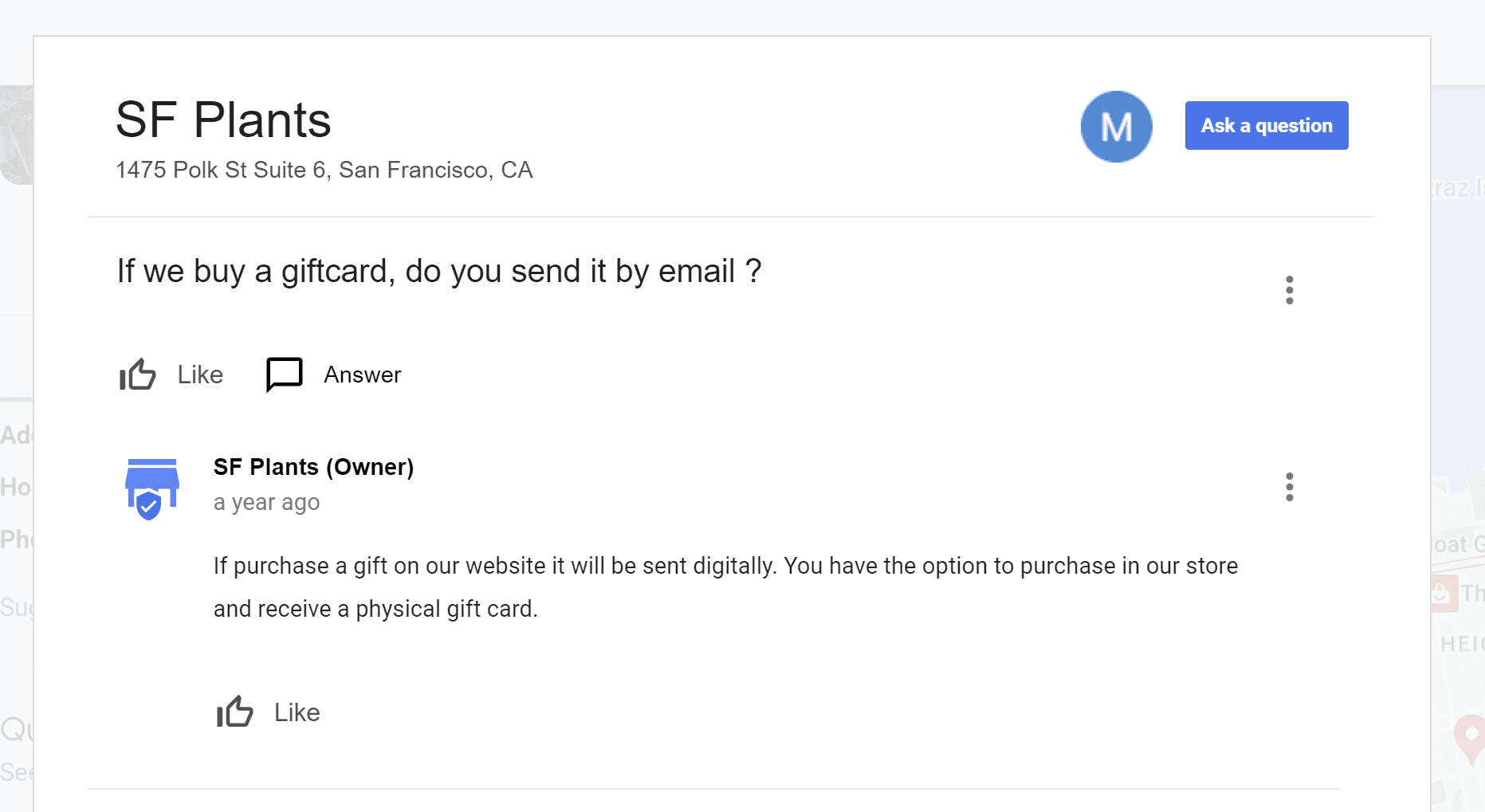Click the "a year ago" timestamp
This screenshot has width=1485, height=812.
pos(266,503)
